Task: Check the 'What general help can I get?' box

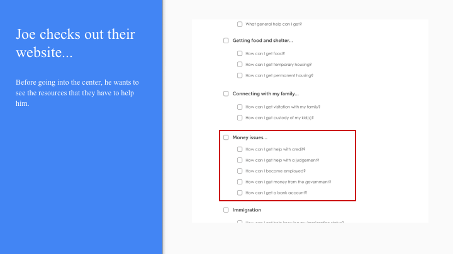Action: [240, 24]
